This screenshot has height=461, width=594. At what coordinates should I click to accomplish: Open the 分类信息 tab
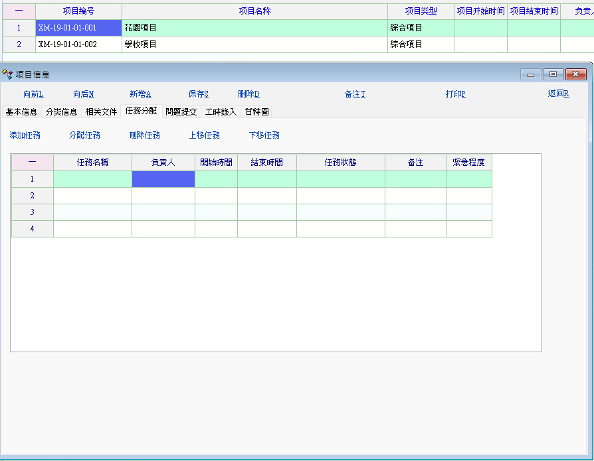click(61, 112)
